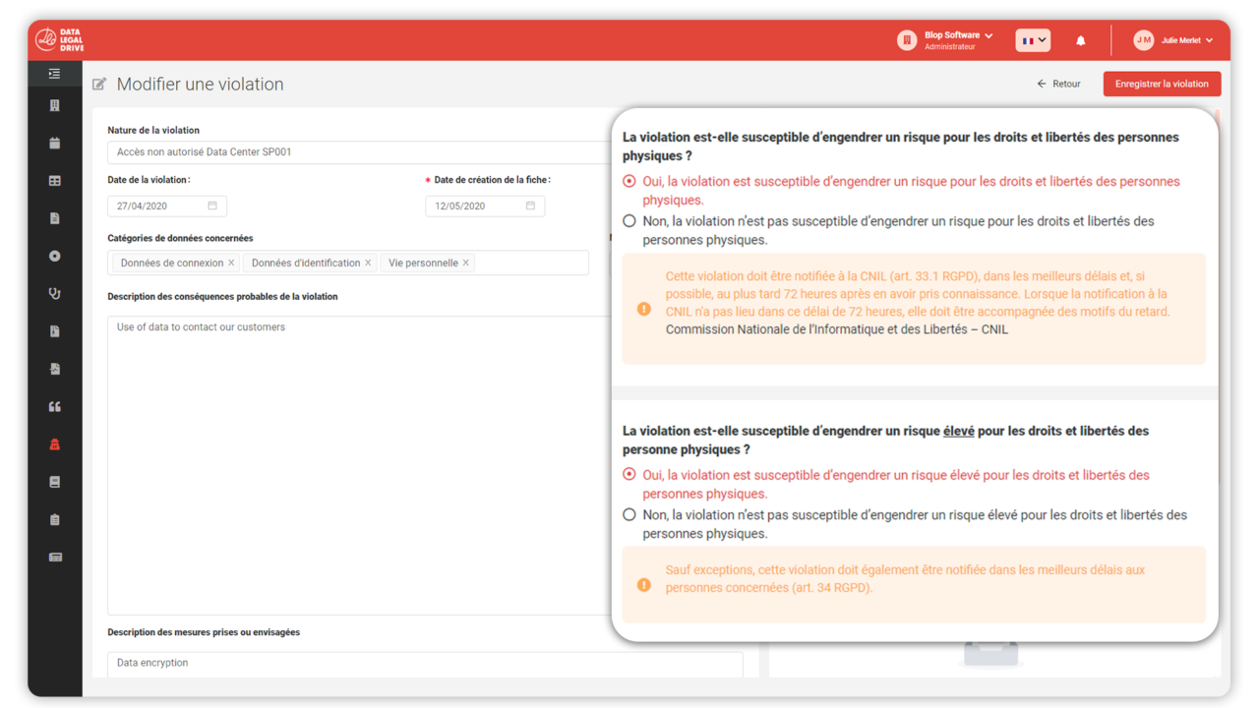1259x708 pixels.
Task: Click Enregistrer la violation button
Action: coord(1162,84)
